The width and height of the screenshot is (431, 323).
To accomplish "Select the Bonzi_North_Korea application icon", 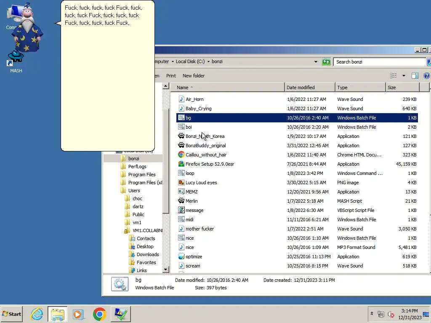I will [181, 136].
